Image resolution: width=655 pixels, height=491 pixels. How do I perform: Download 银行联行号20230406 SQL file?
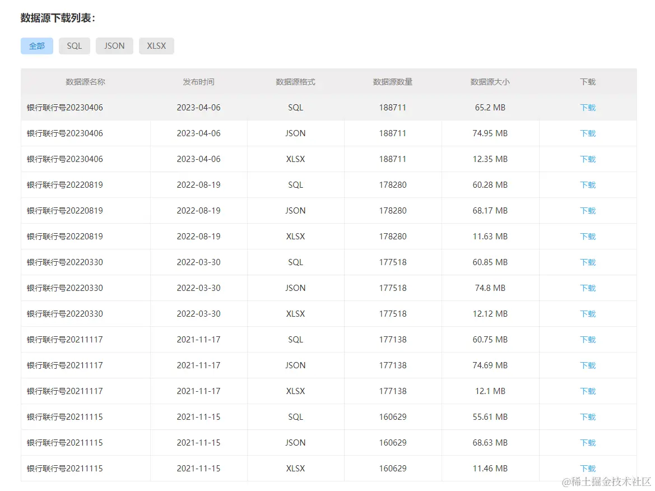[x=588, y=108]
